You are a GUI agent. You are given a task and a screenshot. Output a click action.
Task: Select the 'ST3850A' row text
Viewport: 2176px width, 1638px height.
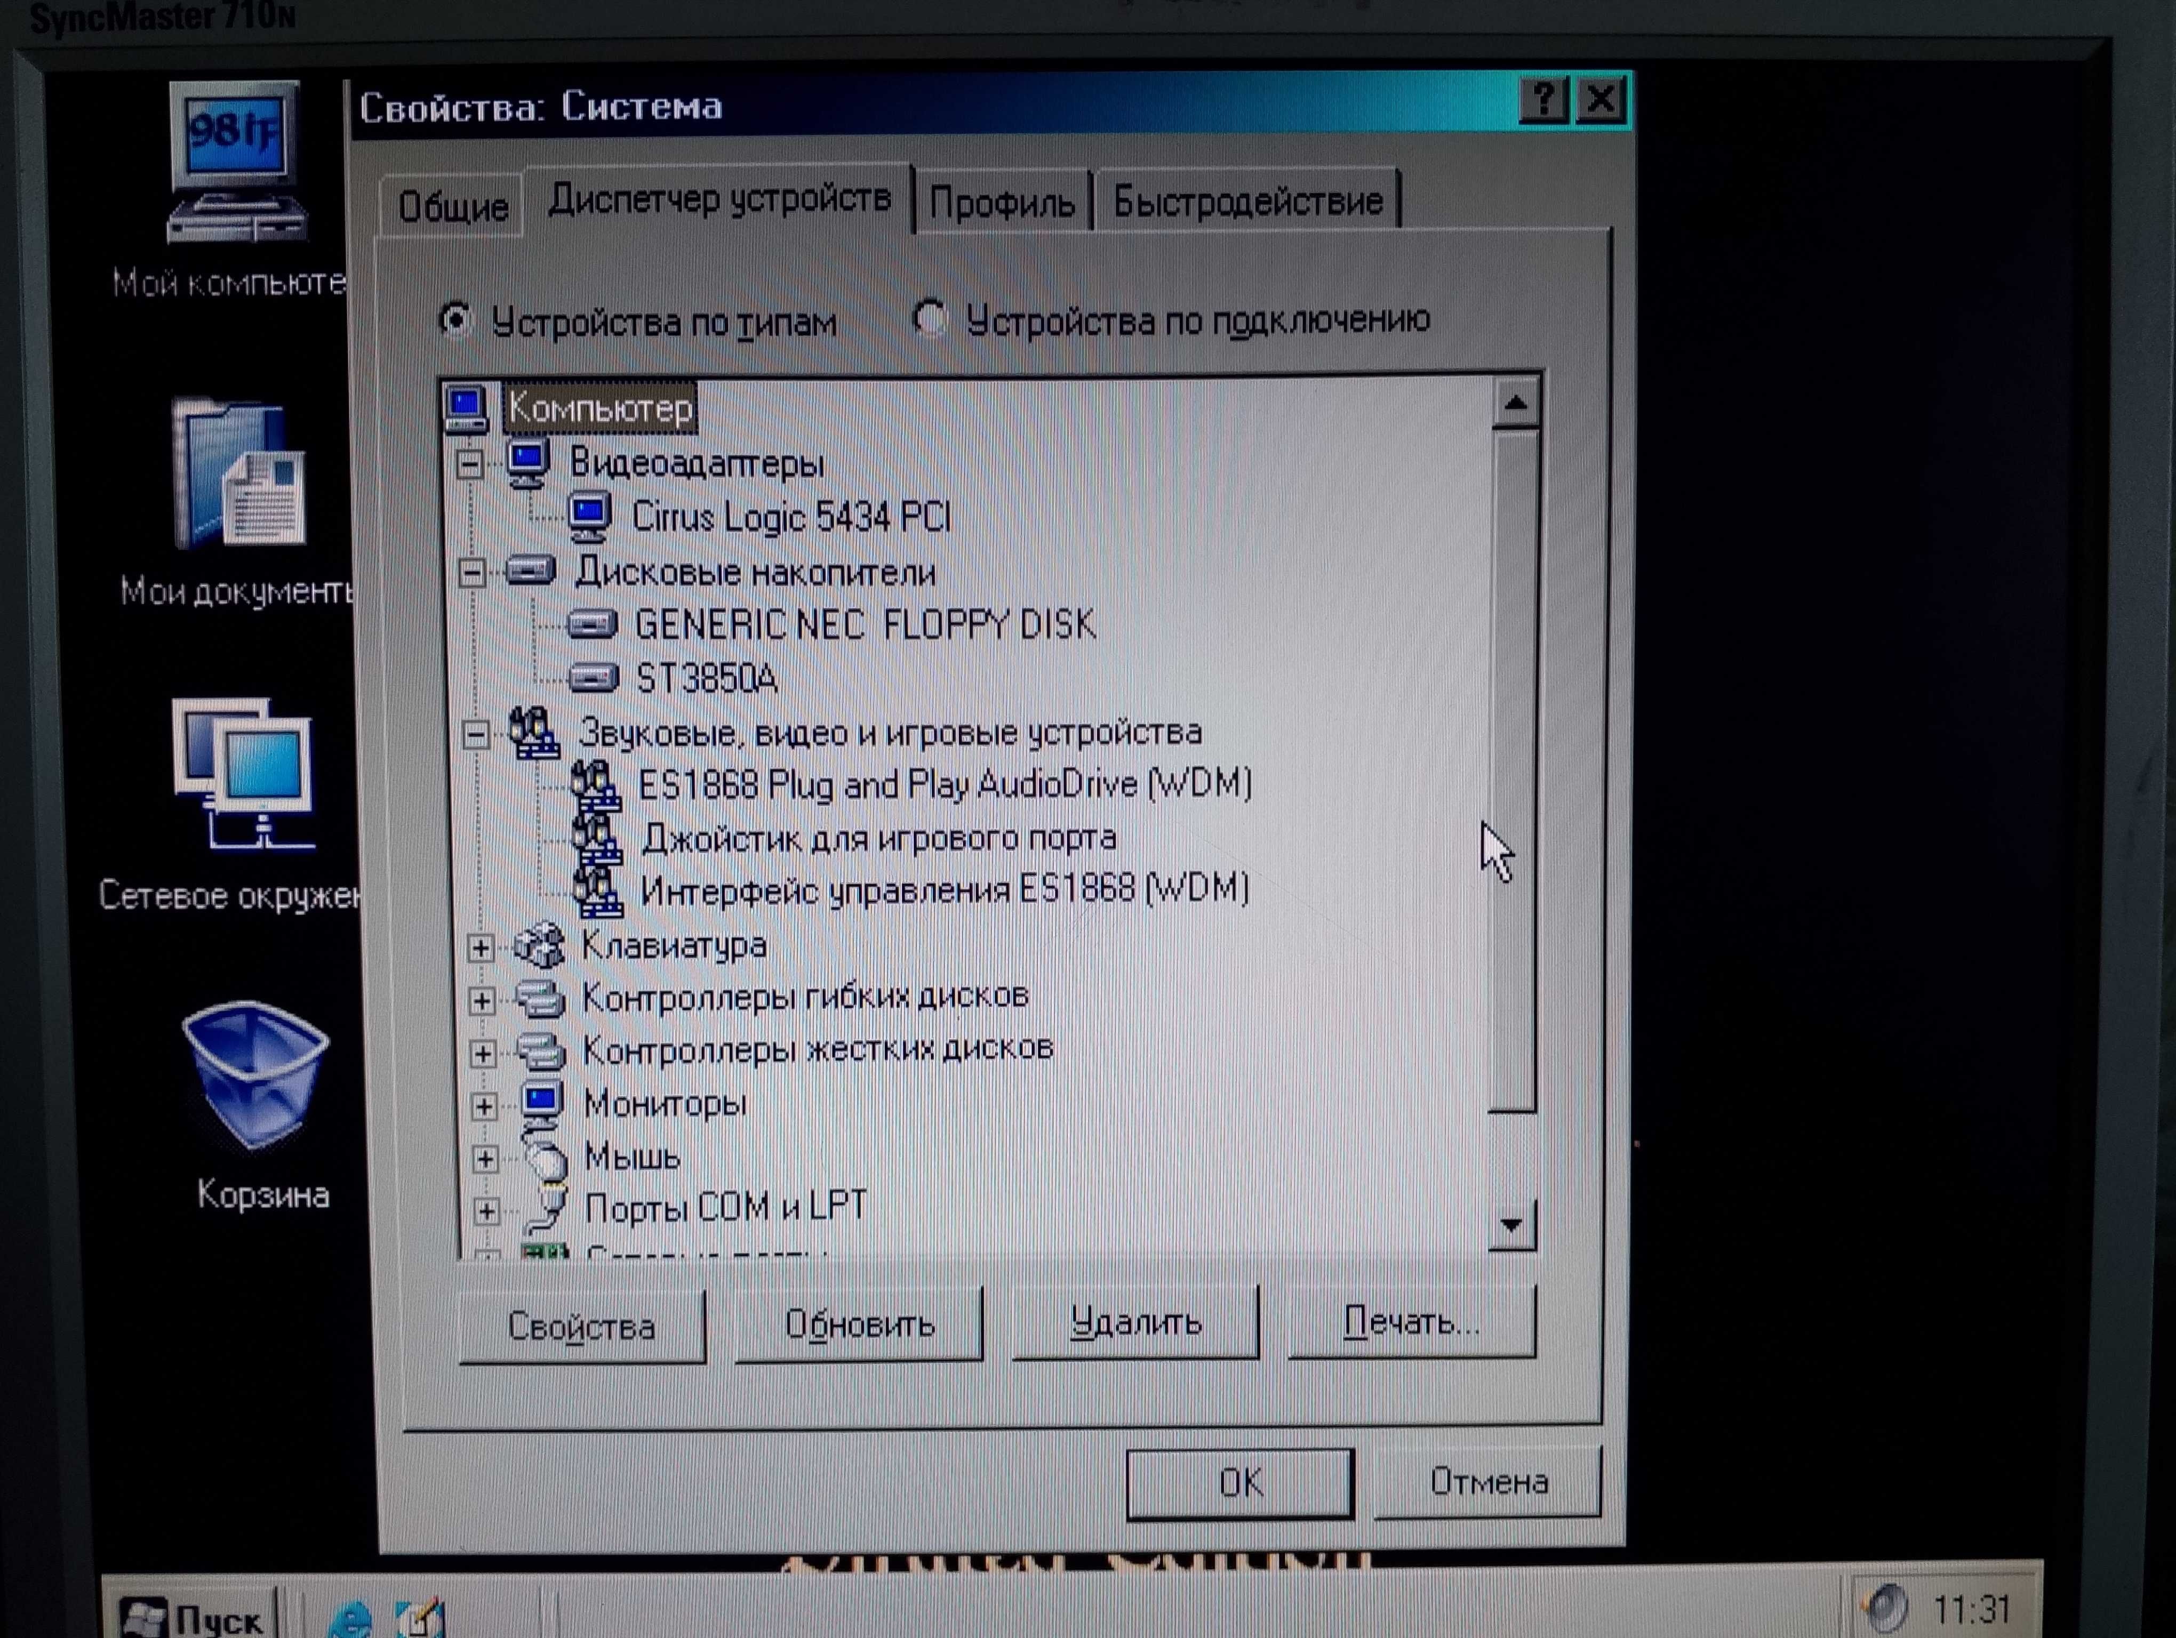(706, 678)
